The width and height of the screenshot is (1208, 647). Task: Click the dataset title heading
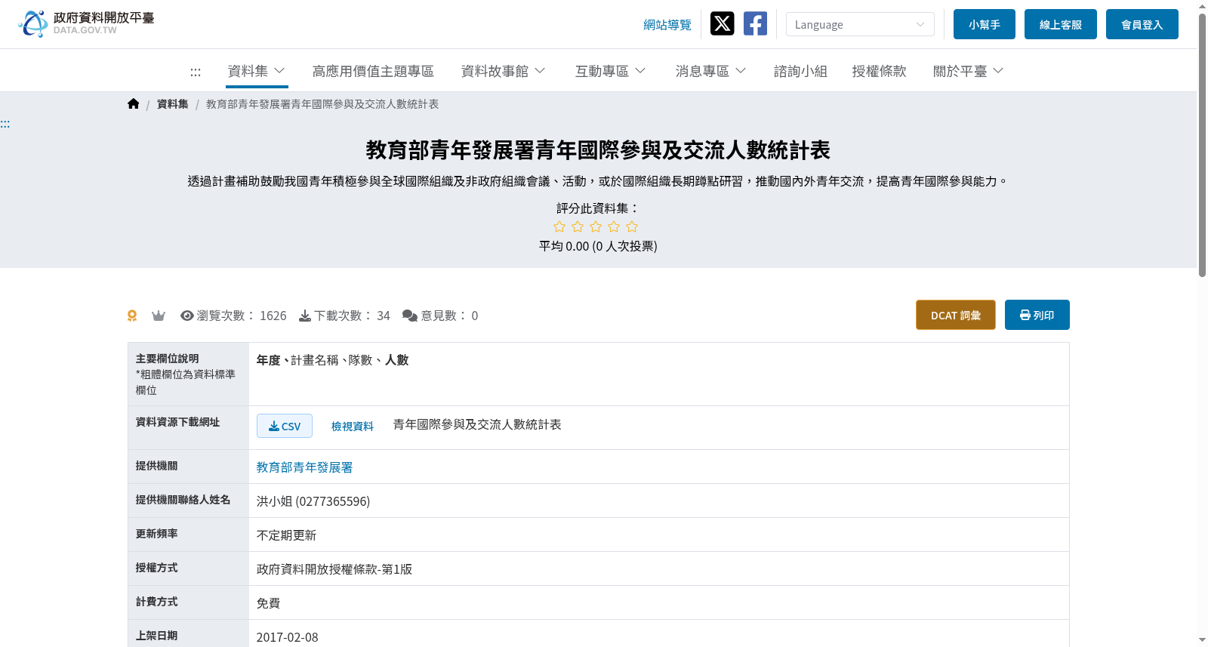coord(598,150)
